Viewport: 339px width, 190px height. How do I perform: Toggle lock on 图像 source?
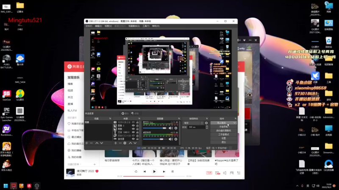tap(137, 129)
